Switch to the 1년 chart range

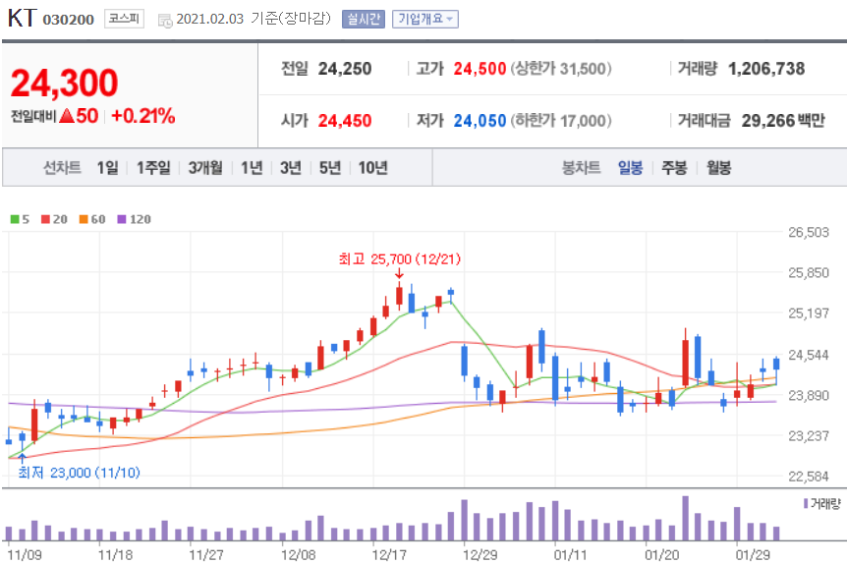pyautogui.click(x=252, y=168)
